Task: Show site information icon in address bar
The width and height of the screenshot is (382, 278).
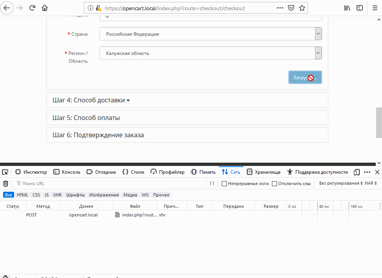Action: pos(91,8)
